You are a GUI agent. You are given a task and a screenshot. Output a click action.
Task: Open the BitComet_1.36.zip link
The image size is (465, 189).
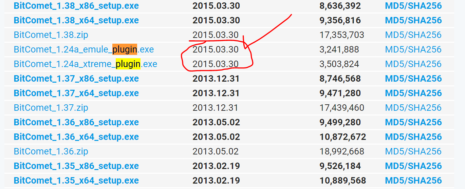tap(51, 151)
